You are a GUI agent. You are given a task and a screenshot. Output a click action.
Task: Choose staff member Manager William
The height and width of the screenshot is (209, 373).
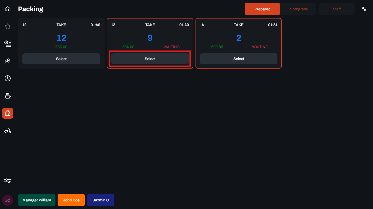point(37,200)
